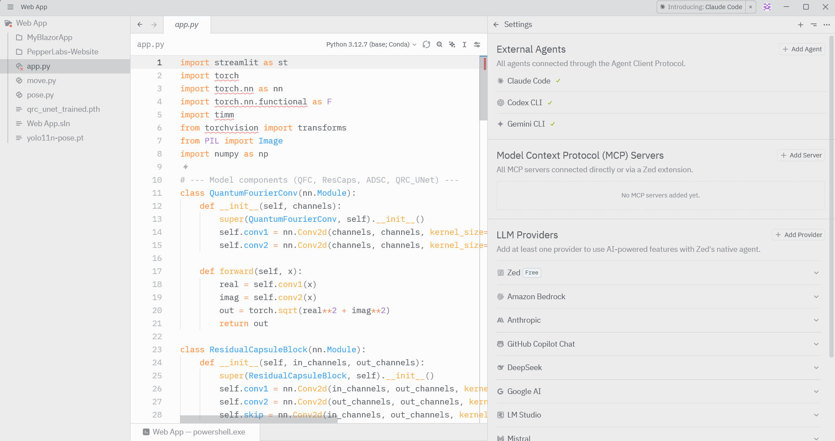
Task: Click the lightning bolt code action icon
Action: pyautogui.click(x=185, y=167)
